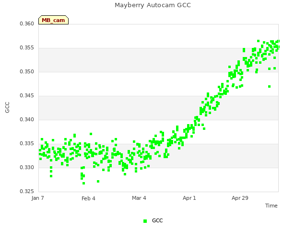Screen dimensions: 307x230
Task: Click the 0.360 y-axis value
Action: pos(27,24)
